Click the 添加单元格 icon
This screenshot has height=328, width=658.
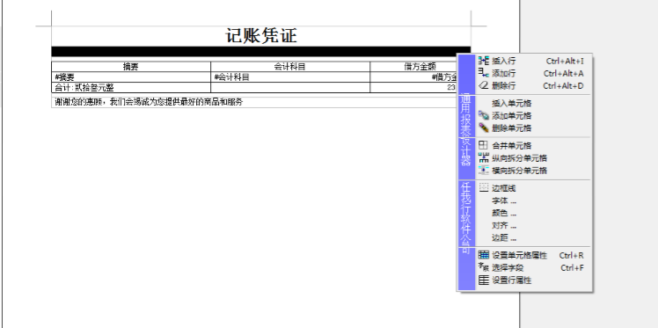484,115
